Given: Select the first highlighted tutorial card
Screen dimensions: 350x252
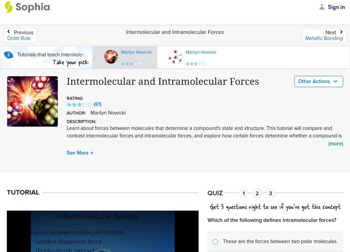Looking at the screenshot, I should pos(127,55).
